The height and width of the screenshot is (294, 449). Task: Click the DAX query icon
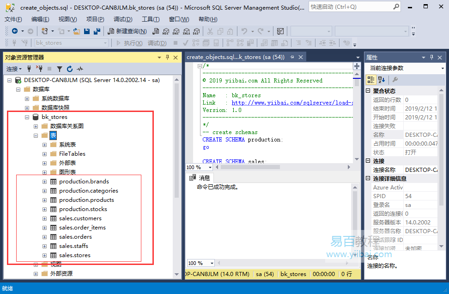pos(196,31)
